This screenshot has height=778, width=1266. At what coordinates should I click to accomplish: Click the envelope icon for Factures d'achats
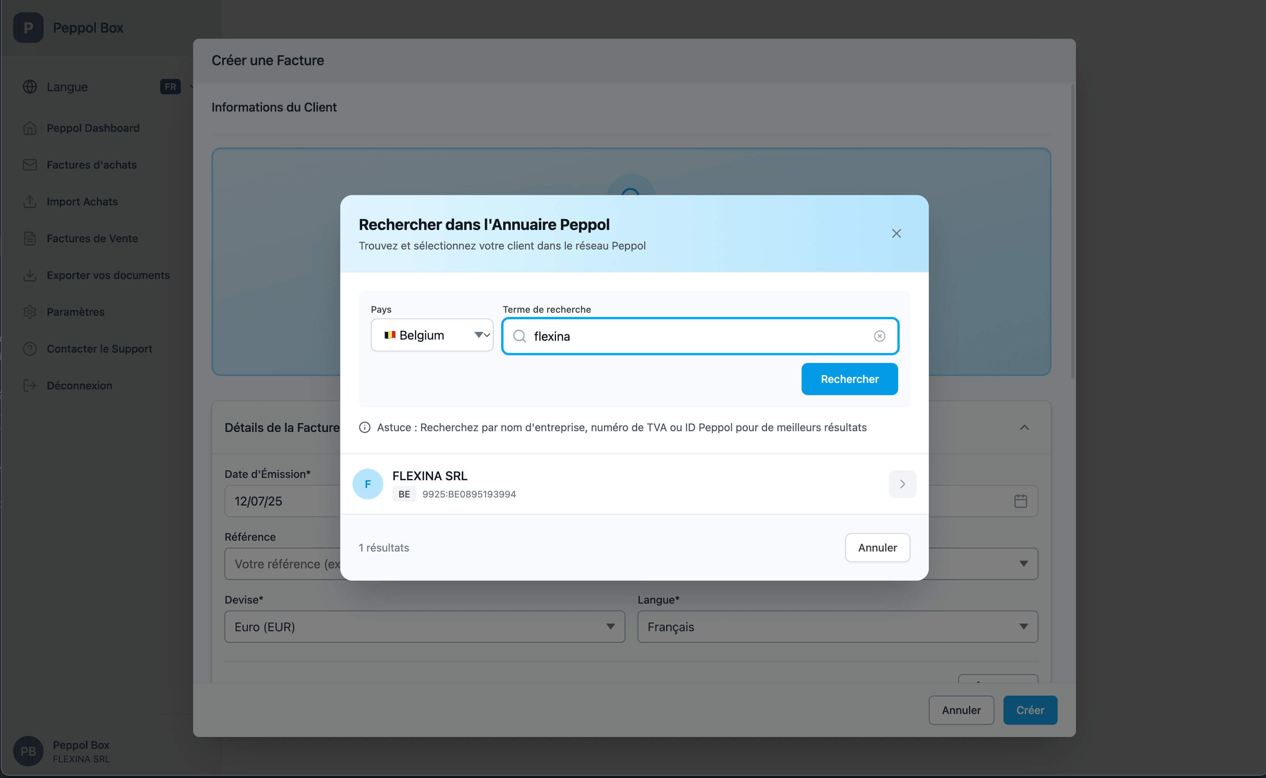click(30, 165)
